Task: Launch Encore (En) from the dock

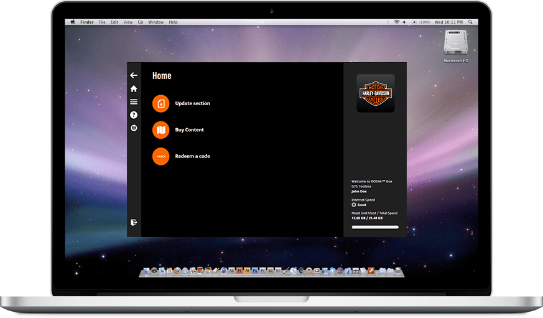Action: (x=279, y=270)
